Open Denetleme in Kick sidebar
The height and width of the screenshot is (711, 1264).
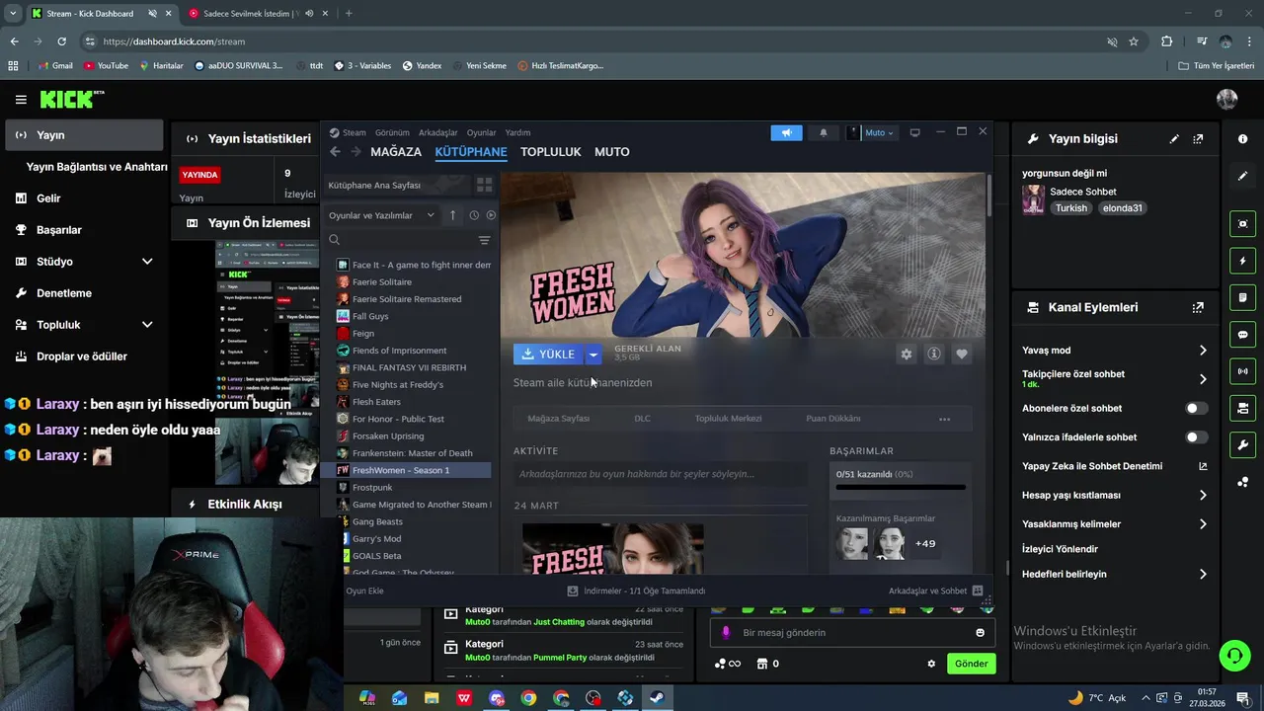coord(83,293)
